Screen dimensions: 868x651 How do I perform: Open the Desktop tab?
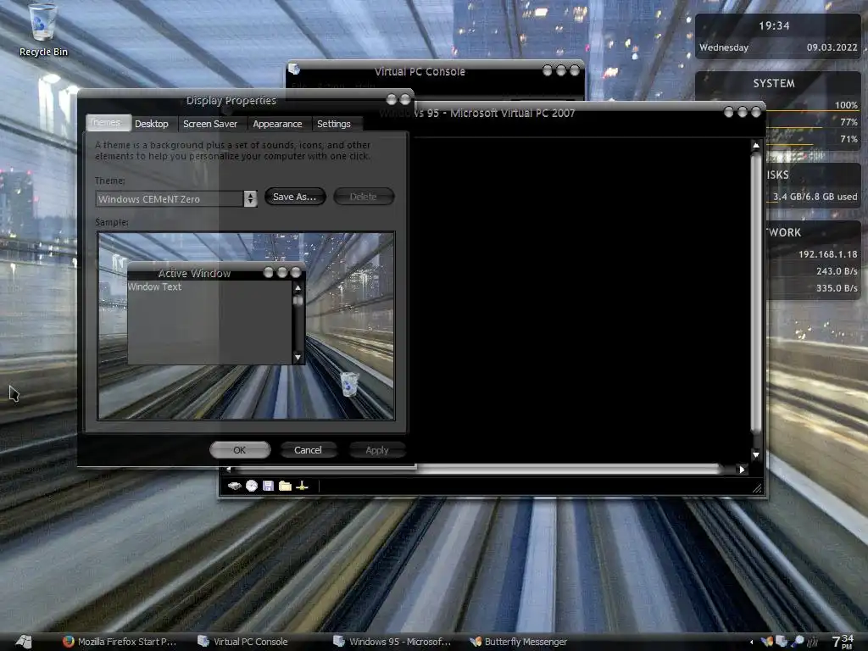pos(152,124)
